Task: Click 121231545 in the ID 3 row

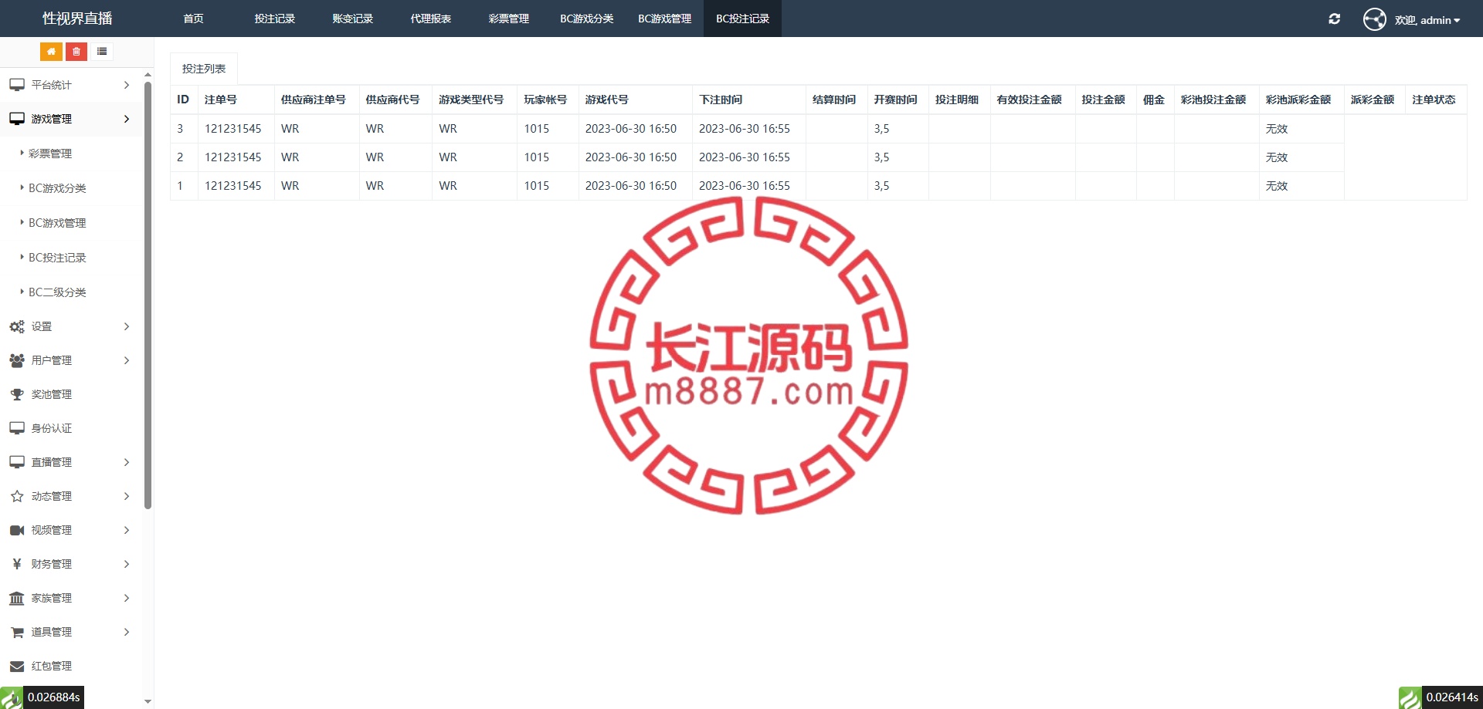Action: point(233,129)
